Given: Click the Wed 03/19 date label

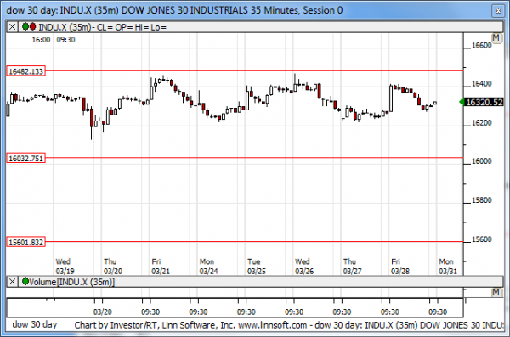Looking at the screenshot, I should click(65, 267).
